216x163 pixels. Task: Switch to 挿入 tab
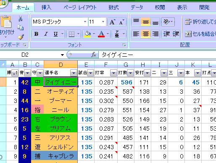tap(46, 8)
